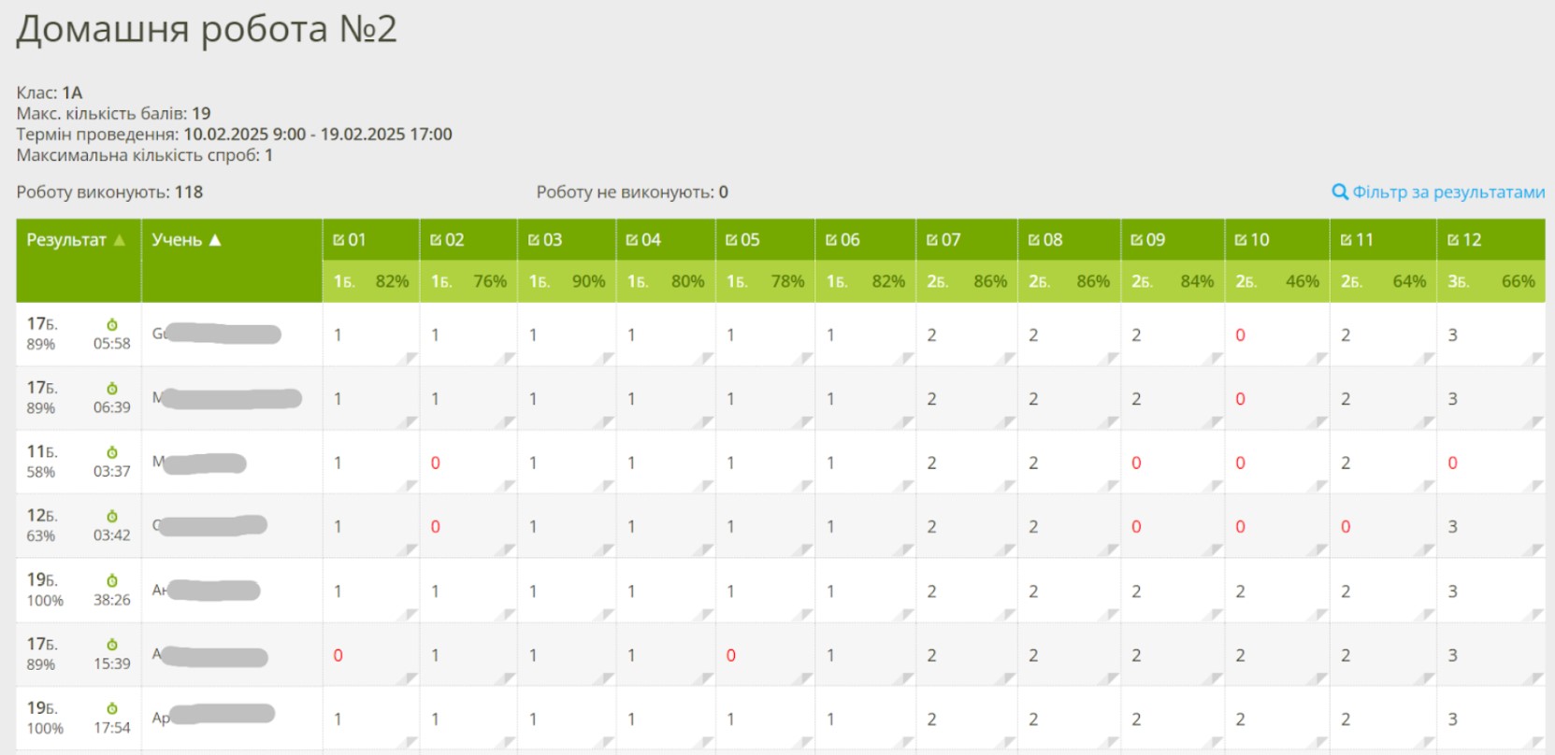Open question 01 edit icon in header
The image size is (1555, 755).
click(x=338, y=240)
